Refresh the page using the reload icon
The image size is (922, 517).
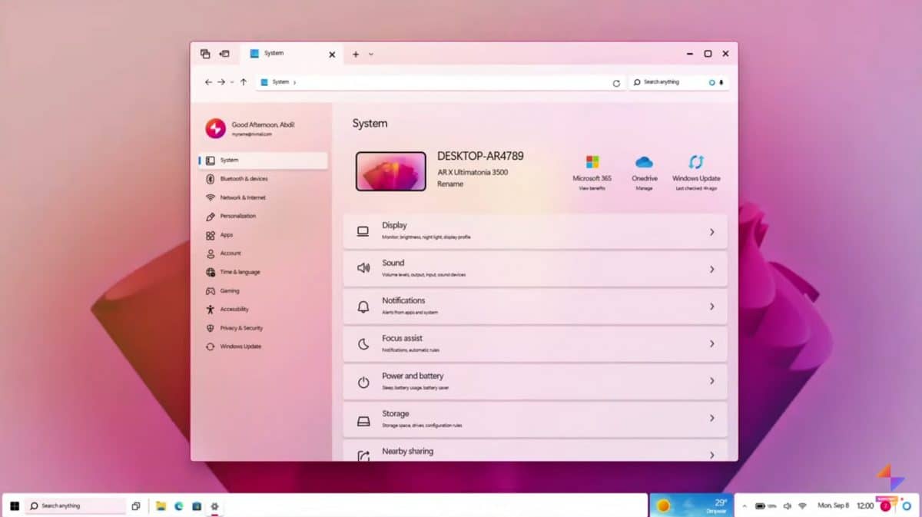tap(616, 82)
